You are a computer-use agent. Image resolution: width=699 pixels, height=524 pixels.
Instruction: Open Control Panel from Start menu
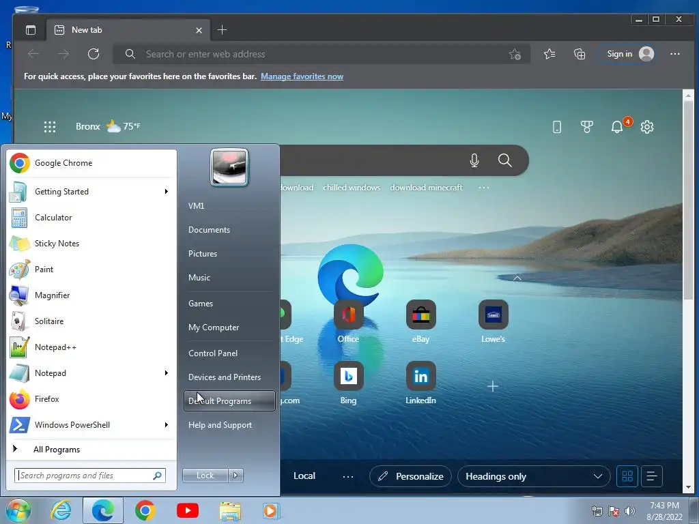click(229, 353)
